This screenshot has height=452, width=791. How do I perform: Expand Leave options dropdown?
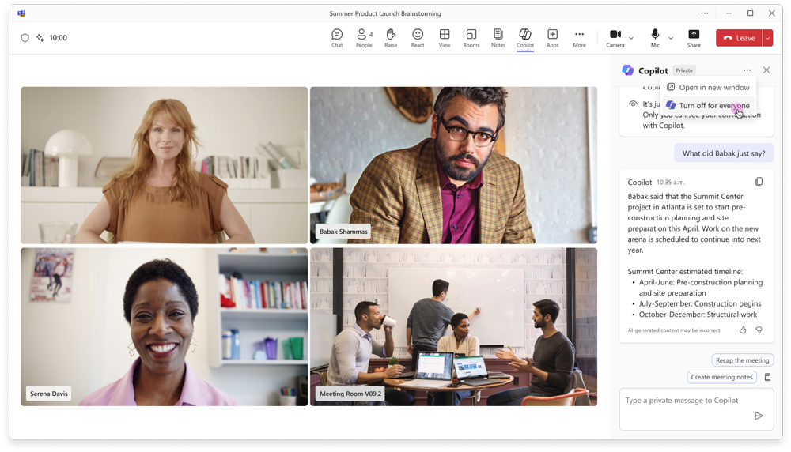click(x=768, y=38)
